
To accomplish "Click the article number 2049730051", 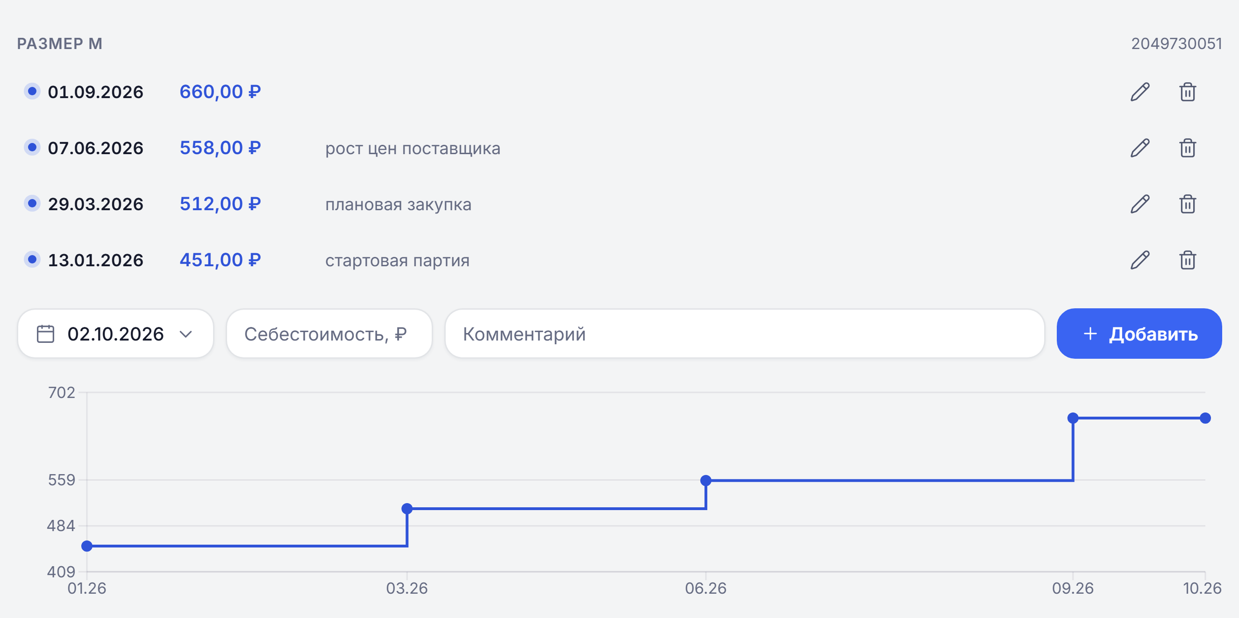I will coord(1176,44).
